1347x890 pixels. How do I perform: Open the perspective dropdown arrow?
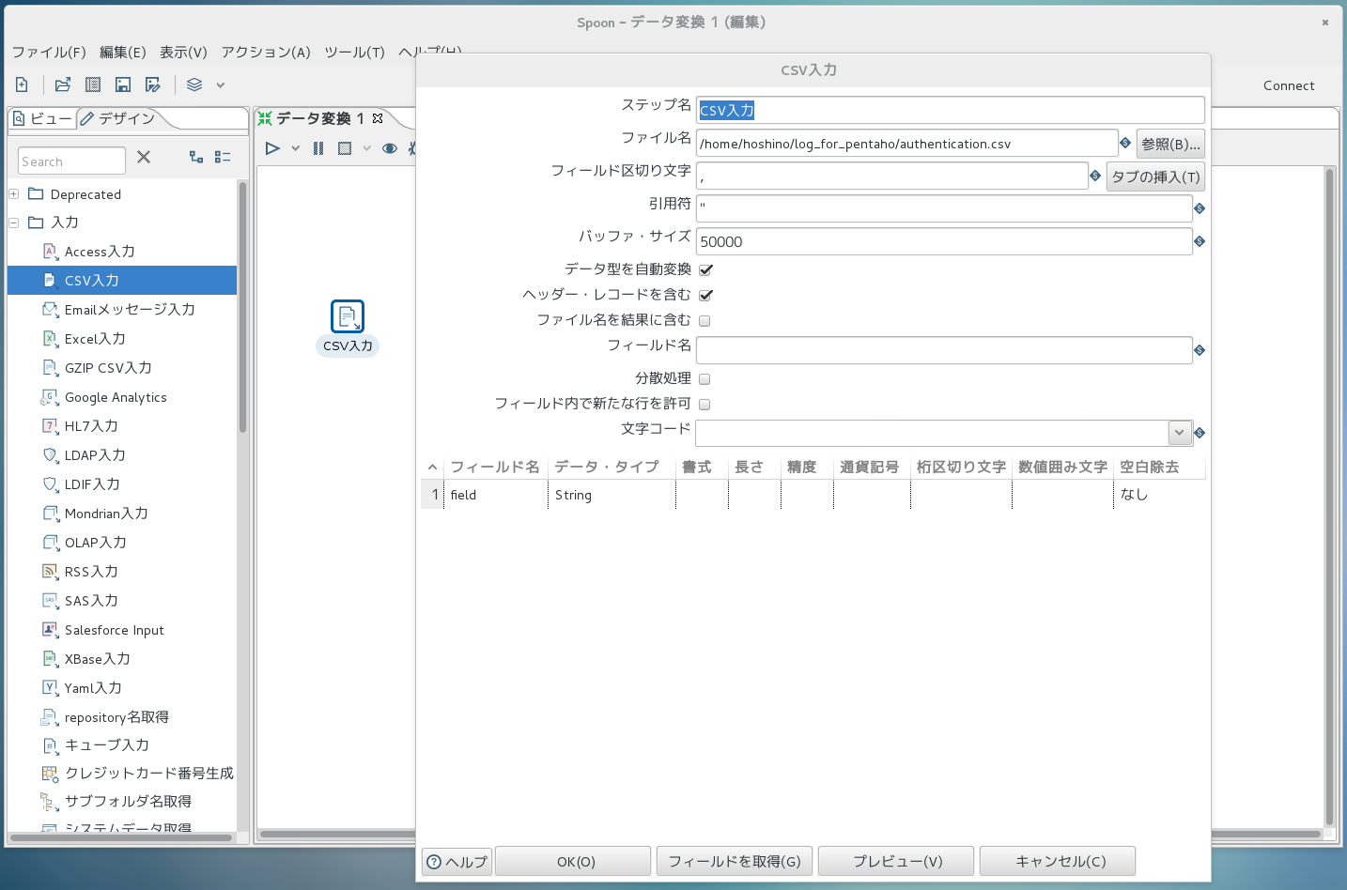pos(221,84)
